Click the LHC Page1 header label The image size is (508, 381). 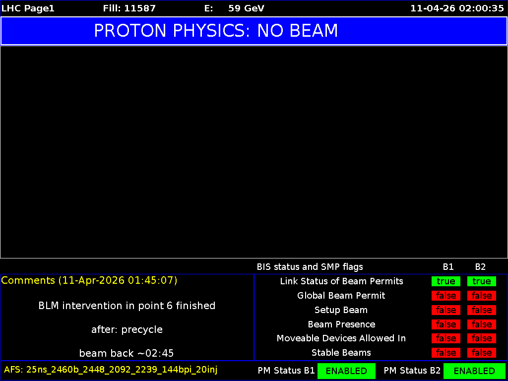tap(28, 8)
